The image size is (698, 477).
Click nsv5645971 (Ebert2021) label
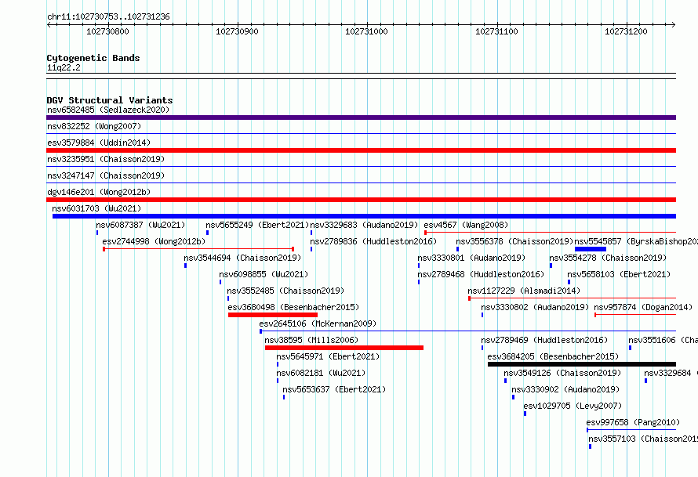coord(328,356)
